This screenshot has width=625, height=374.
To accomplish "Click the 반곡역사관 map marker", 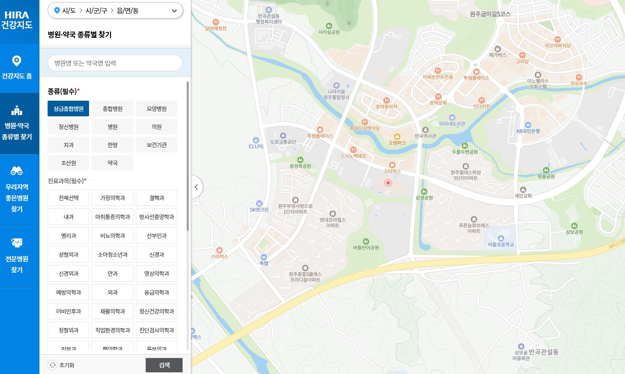I will [x=426, y=130].
